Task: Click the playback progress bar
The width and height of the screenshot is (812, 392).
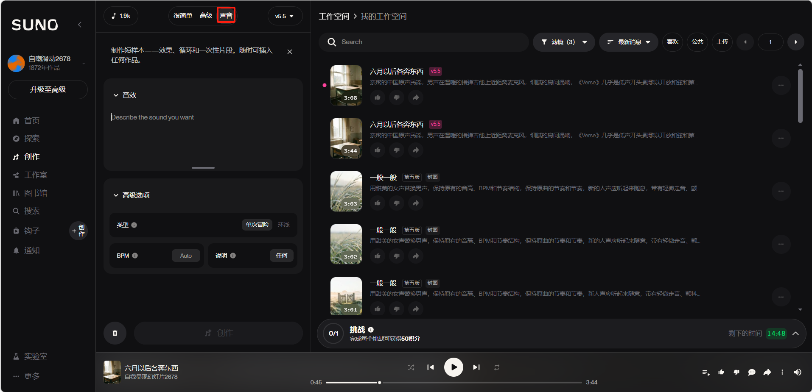Action: point(454,382)
